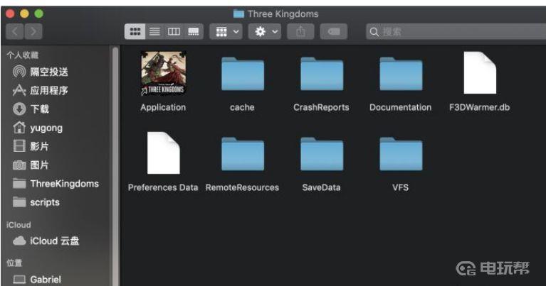Open the gear action menu
This screenshot has width=546, height=286.
pos(265,32)
